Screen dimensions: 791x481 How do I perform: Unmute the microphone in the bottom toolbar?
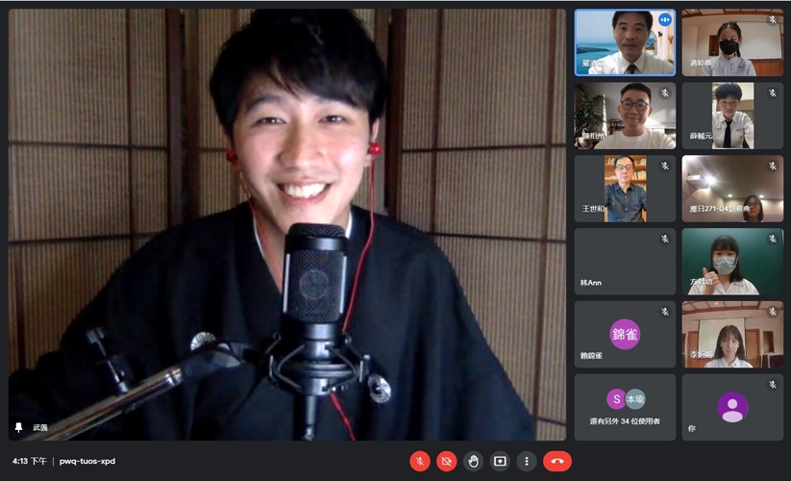pyautogui.click(x=420, y=461)
